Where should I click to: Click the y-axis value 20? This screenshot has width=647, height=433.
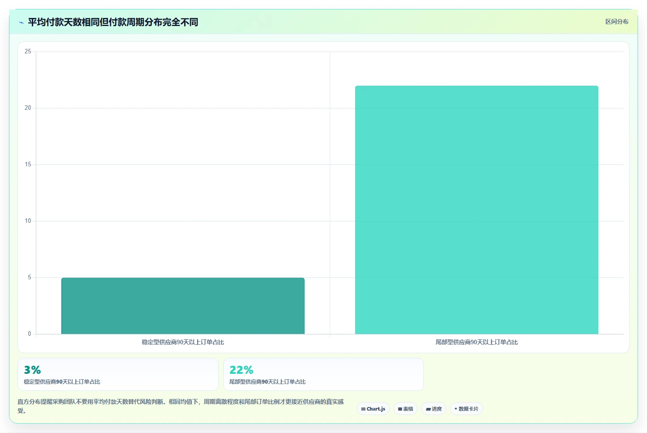(x=28, y=108)
